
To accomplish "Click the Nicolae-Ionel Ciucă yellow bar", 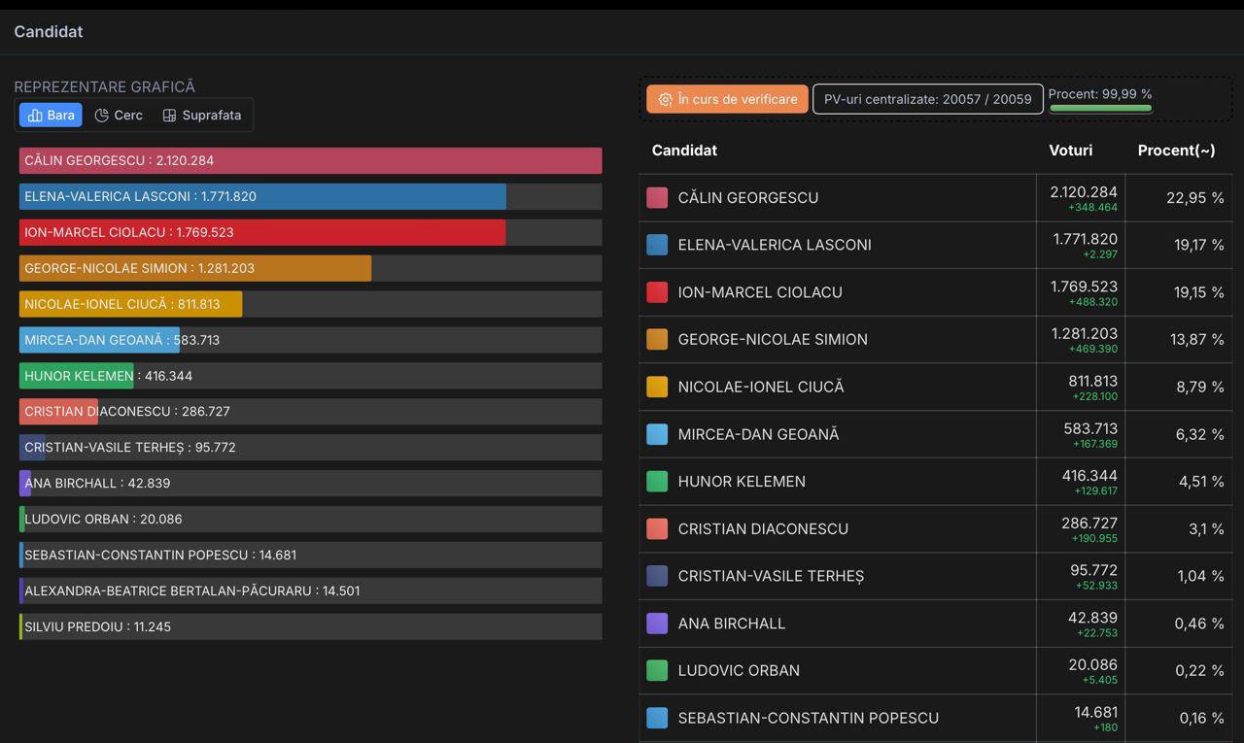I will [130, 304].
